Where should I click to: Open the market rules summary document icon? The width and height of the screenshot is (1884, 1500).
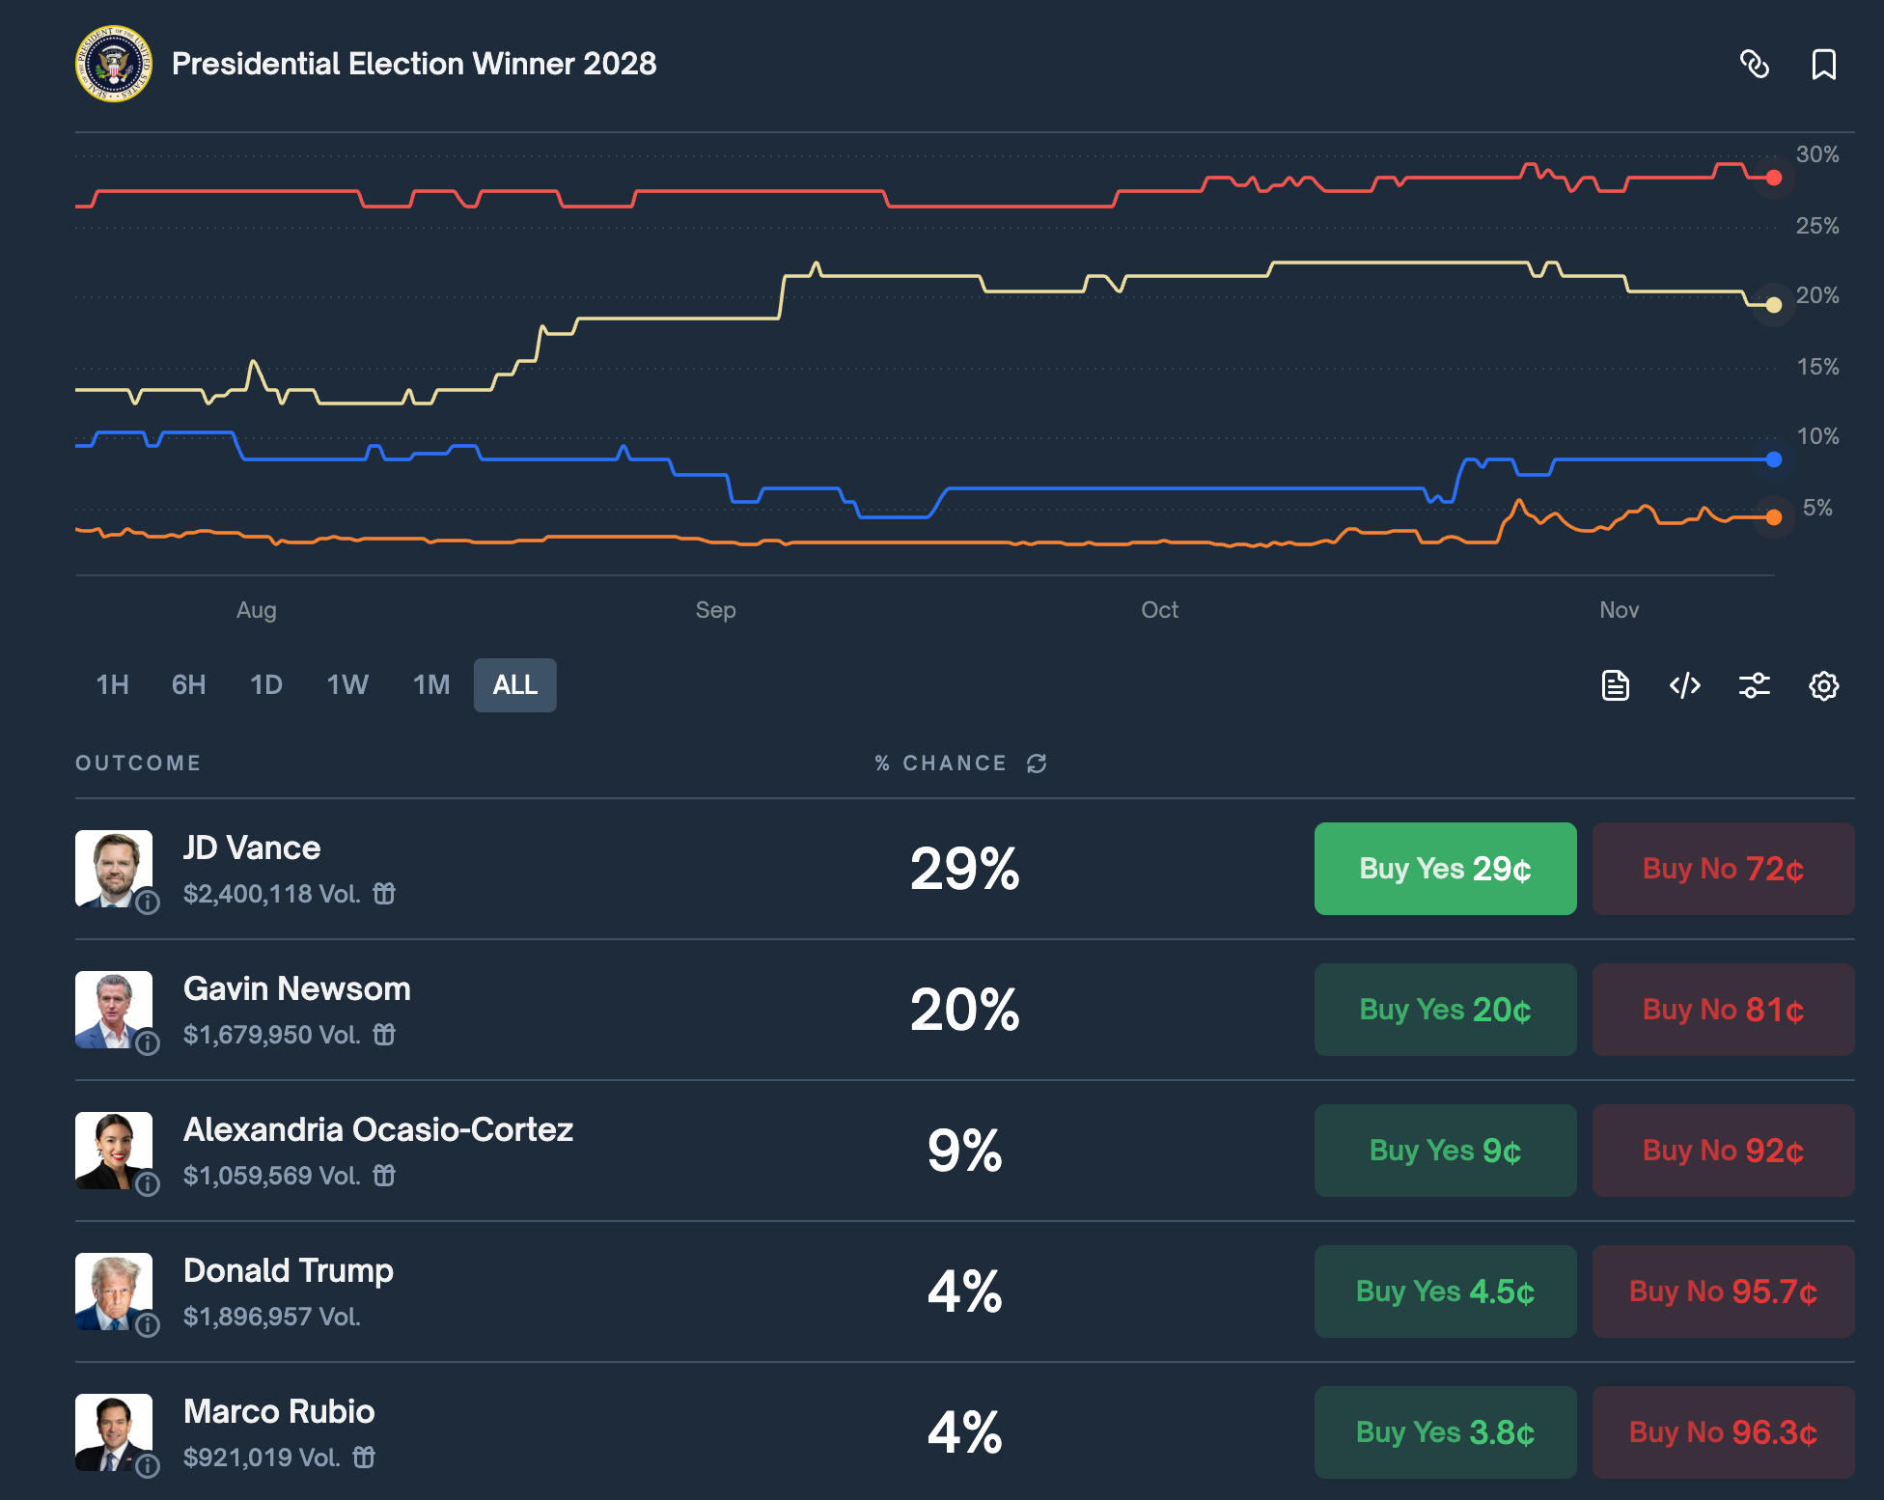pyautogui.click(x=1615, y=685)
